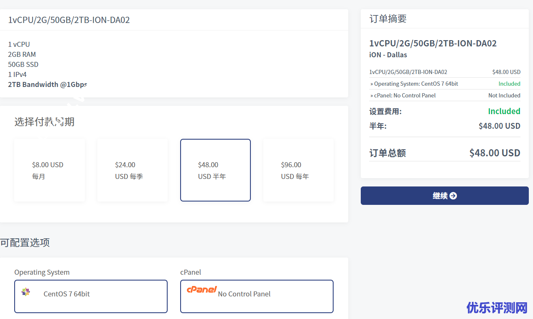Click the product title in the left panel header

click(69, 20)
